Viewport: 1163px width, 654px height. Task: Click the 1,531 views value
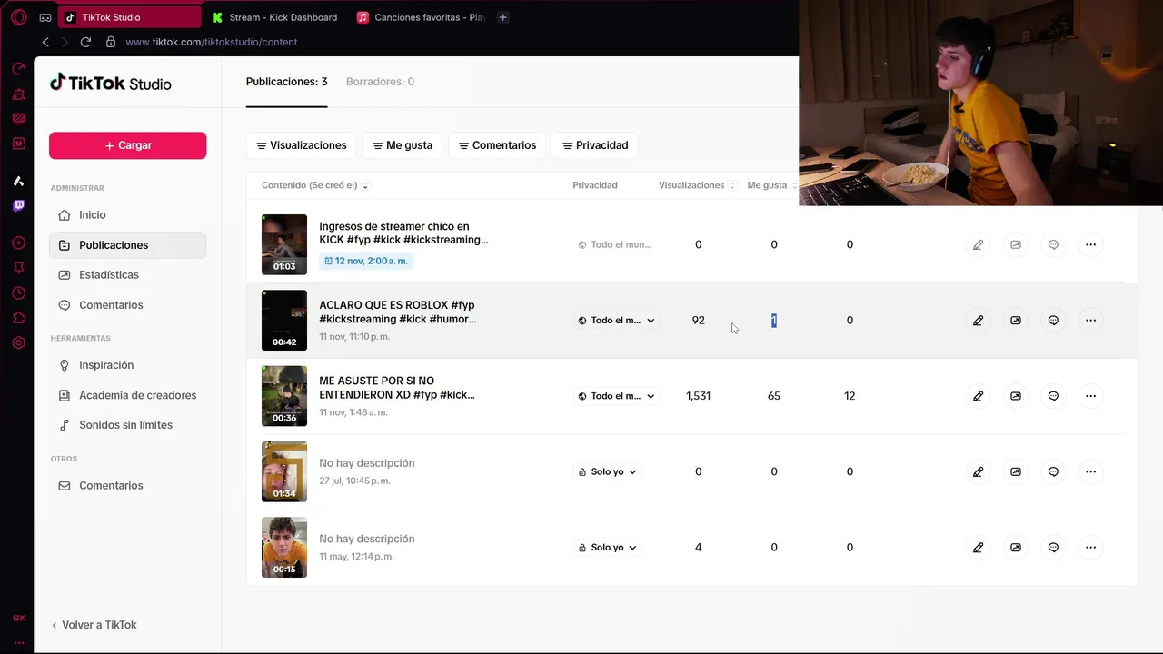click(x=698, y=396)
